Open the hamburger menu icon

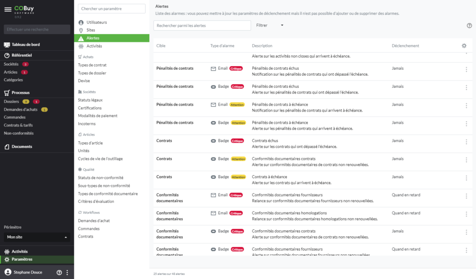point(7,10)
